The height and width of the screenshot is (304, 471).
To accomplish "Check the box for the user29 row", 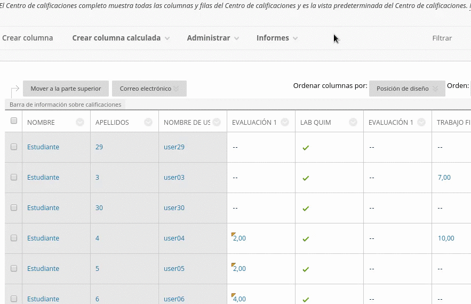I will [14, 147].
